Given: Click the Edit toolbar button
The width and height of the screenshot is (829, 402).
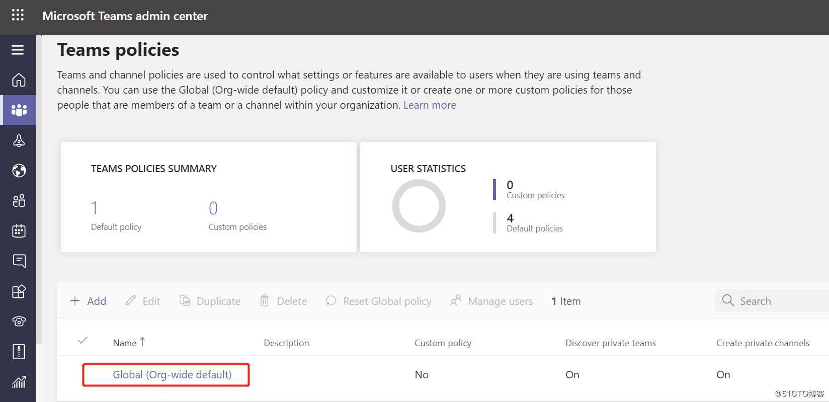Looking at the screenshot, I should click(143, 301).
